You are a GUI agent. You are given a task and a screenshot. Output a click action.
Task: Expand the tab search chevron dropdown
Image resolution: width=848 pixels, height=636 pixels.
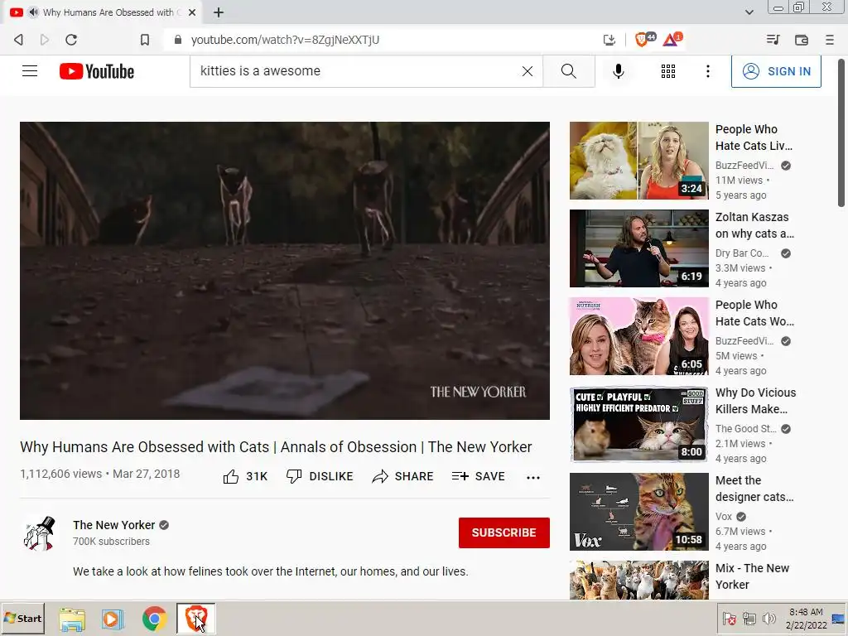(x=749, y=12)
